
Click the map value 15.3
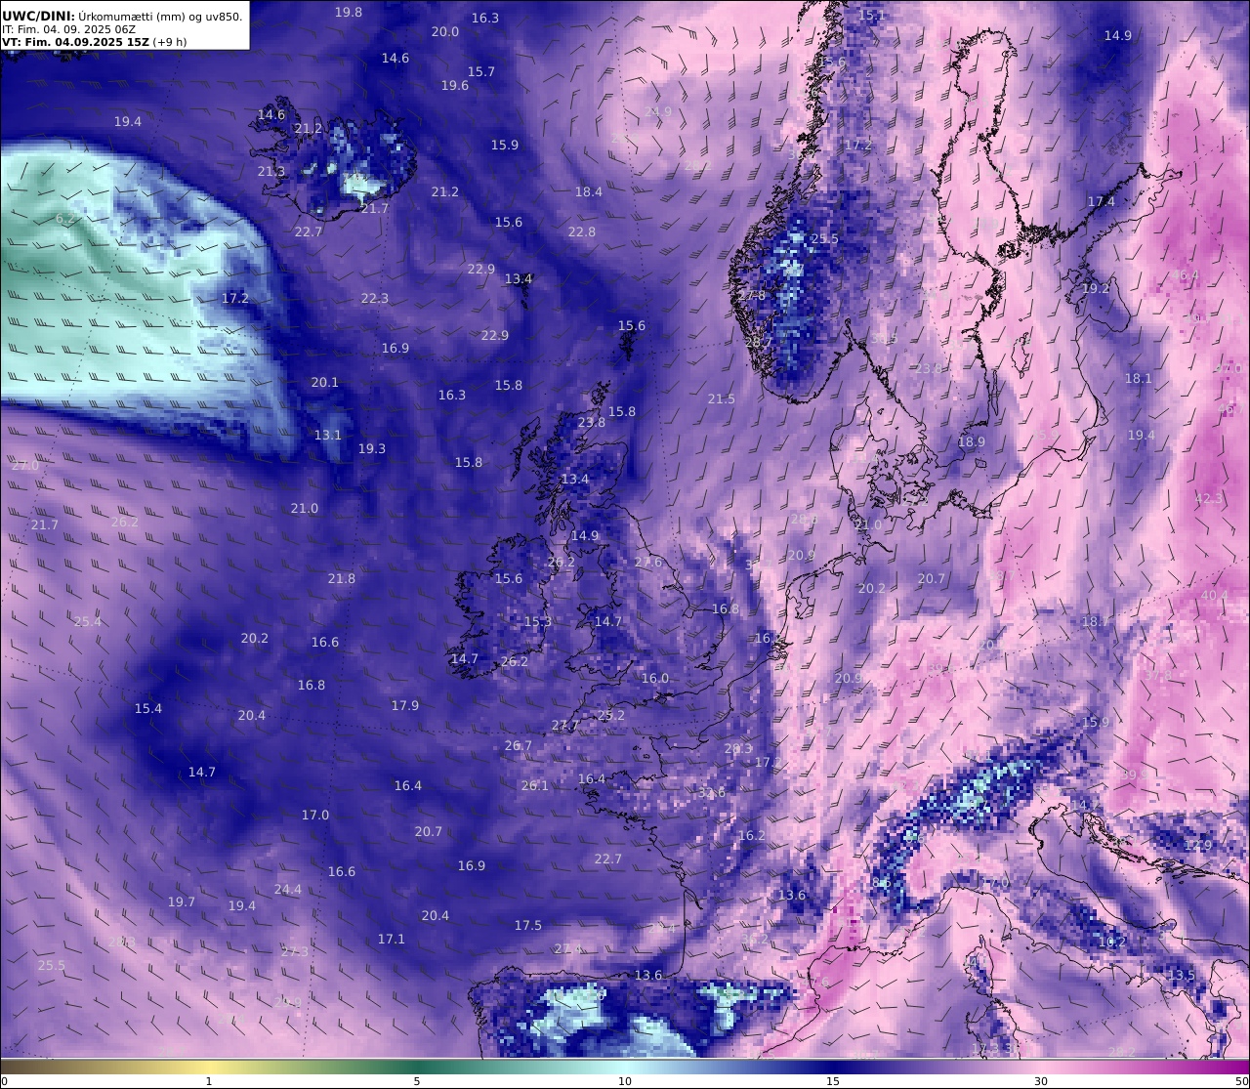(x=538, y=621)
